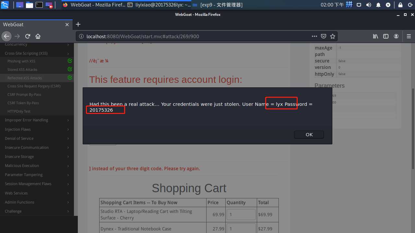Go to the Firefox home page

point(38,36)
